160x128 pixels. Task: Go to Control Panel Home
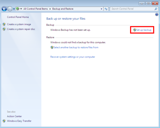tap(18, 17)
